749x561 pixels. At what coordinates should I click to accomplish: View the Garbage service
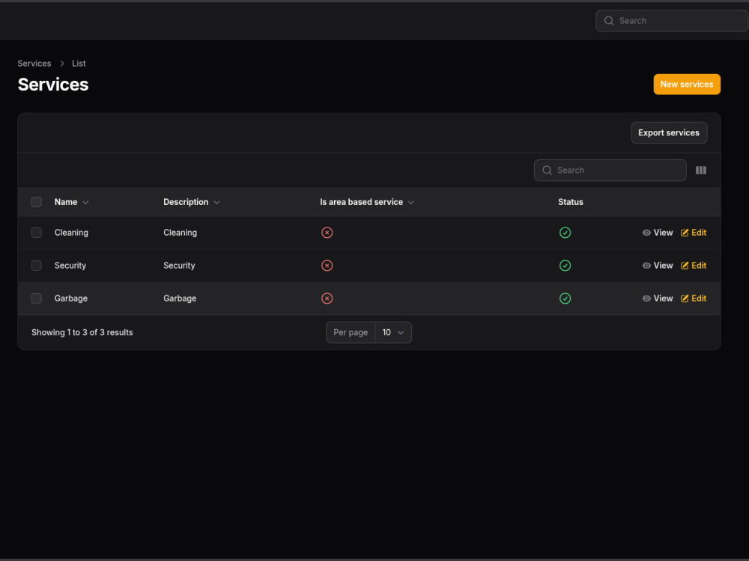pos(658,298)
